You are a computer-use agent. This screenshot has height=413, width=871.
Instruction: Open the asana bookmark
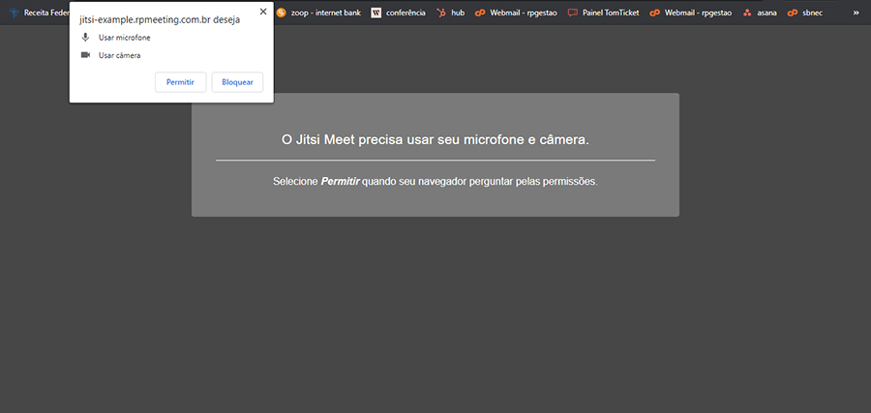pyautogui.click(x=760, y=13)
